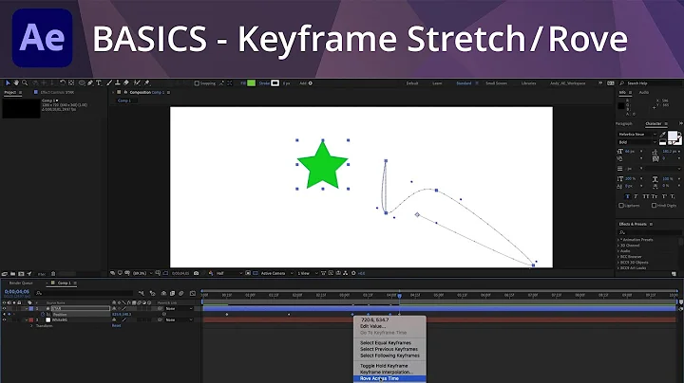The height and width of the screenshot is (383, 684).
Task: Select the Type tool
Action: click(x=99, y=82)
